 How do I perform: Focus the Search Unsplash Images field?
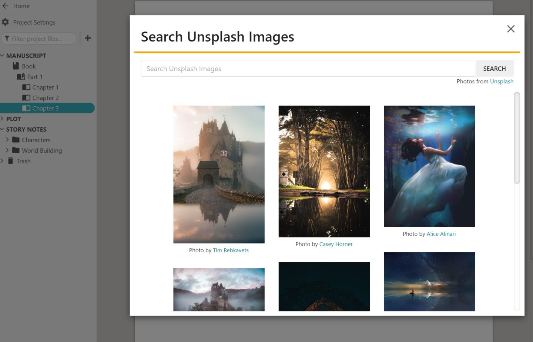click(308, 69)
